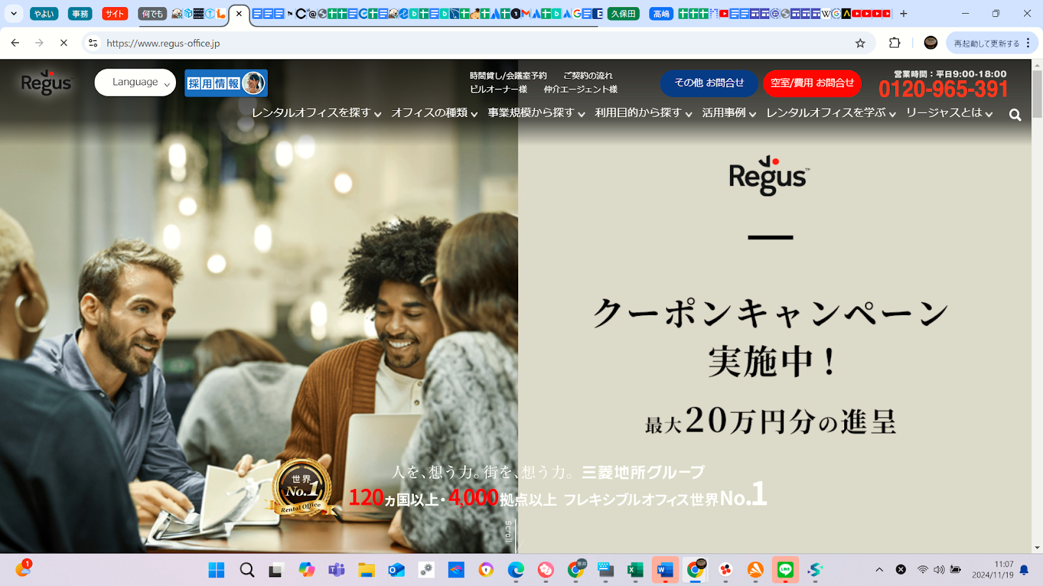
Task: Expand レンタルオフィスを学ぶ menu
Action: pos(831,113)
